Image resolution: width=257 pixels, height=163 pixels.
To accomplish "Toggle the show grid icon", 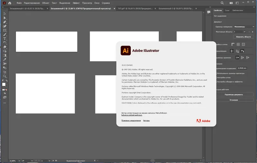I will (x=238, y=44).
